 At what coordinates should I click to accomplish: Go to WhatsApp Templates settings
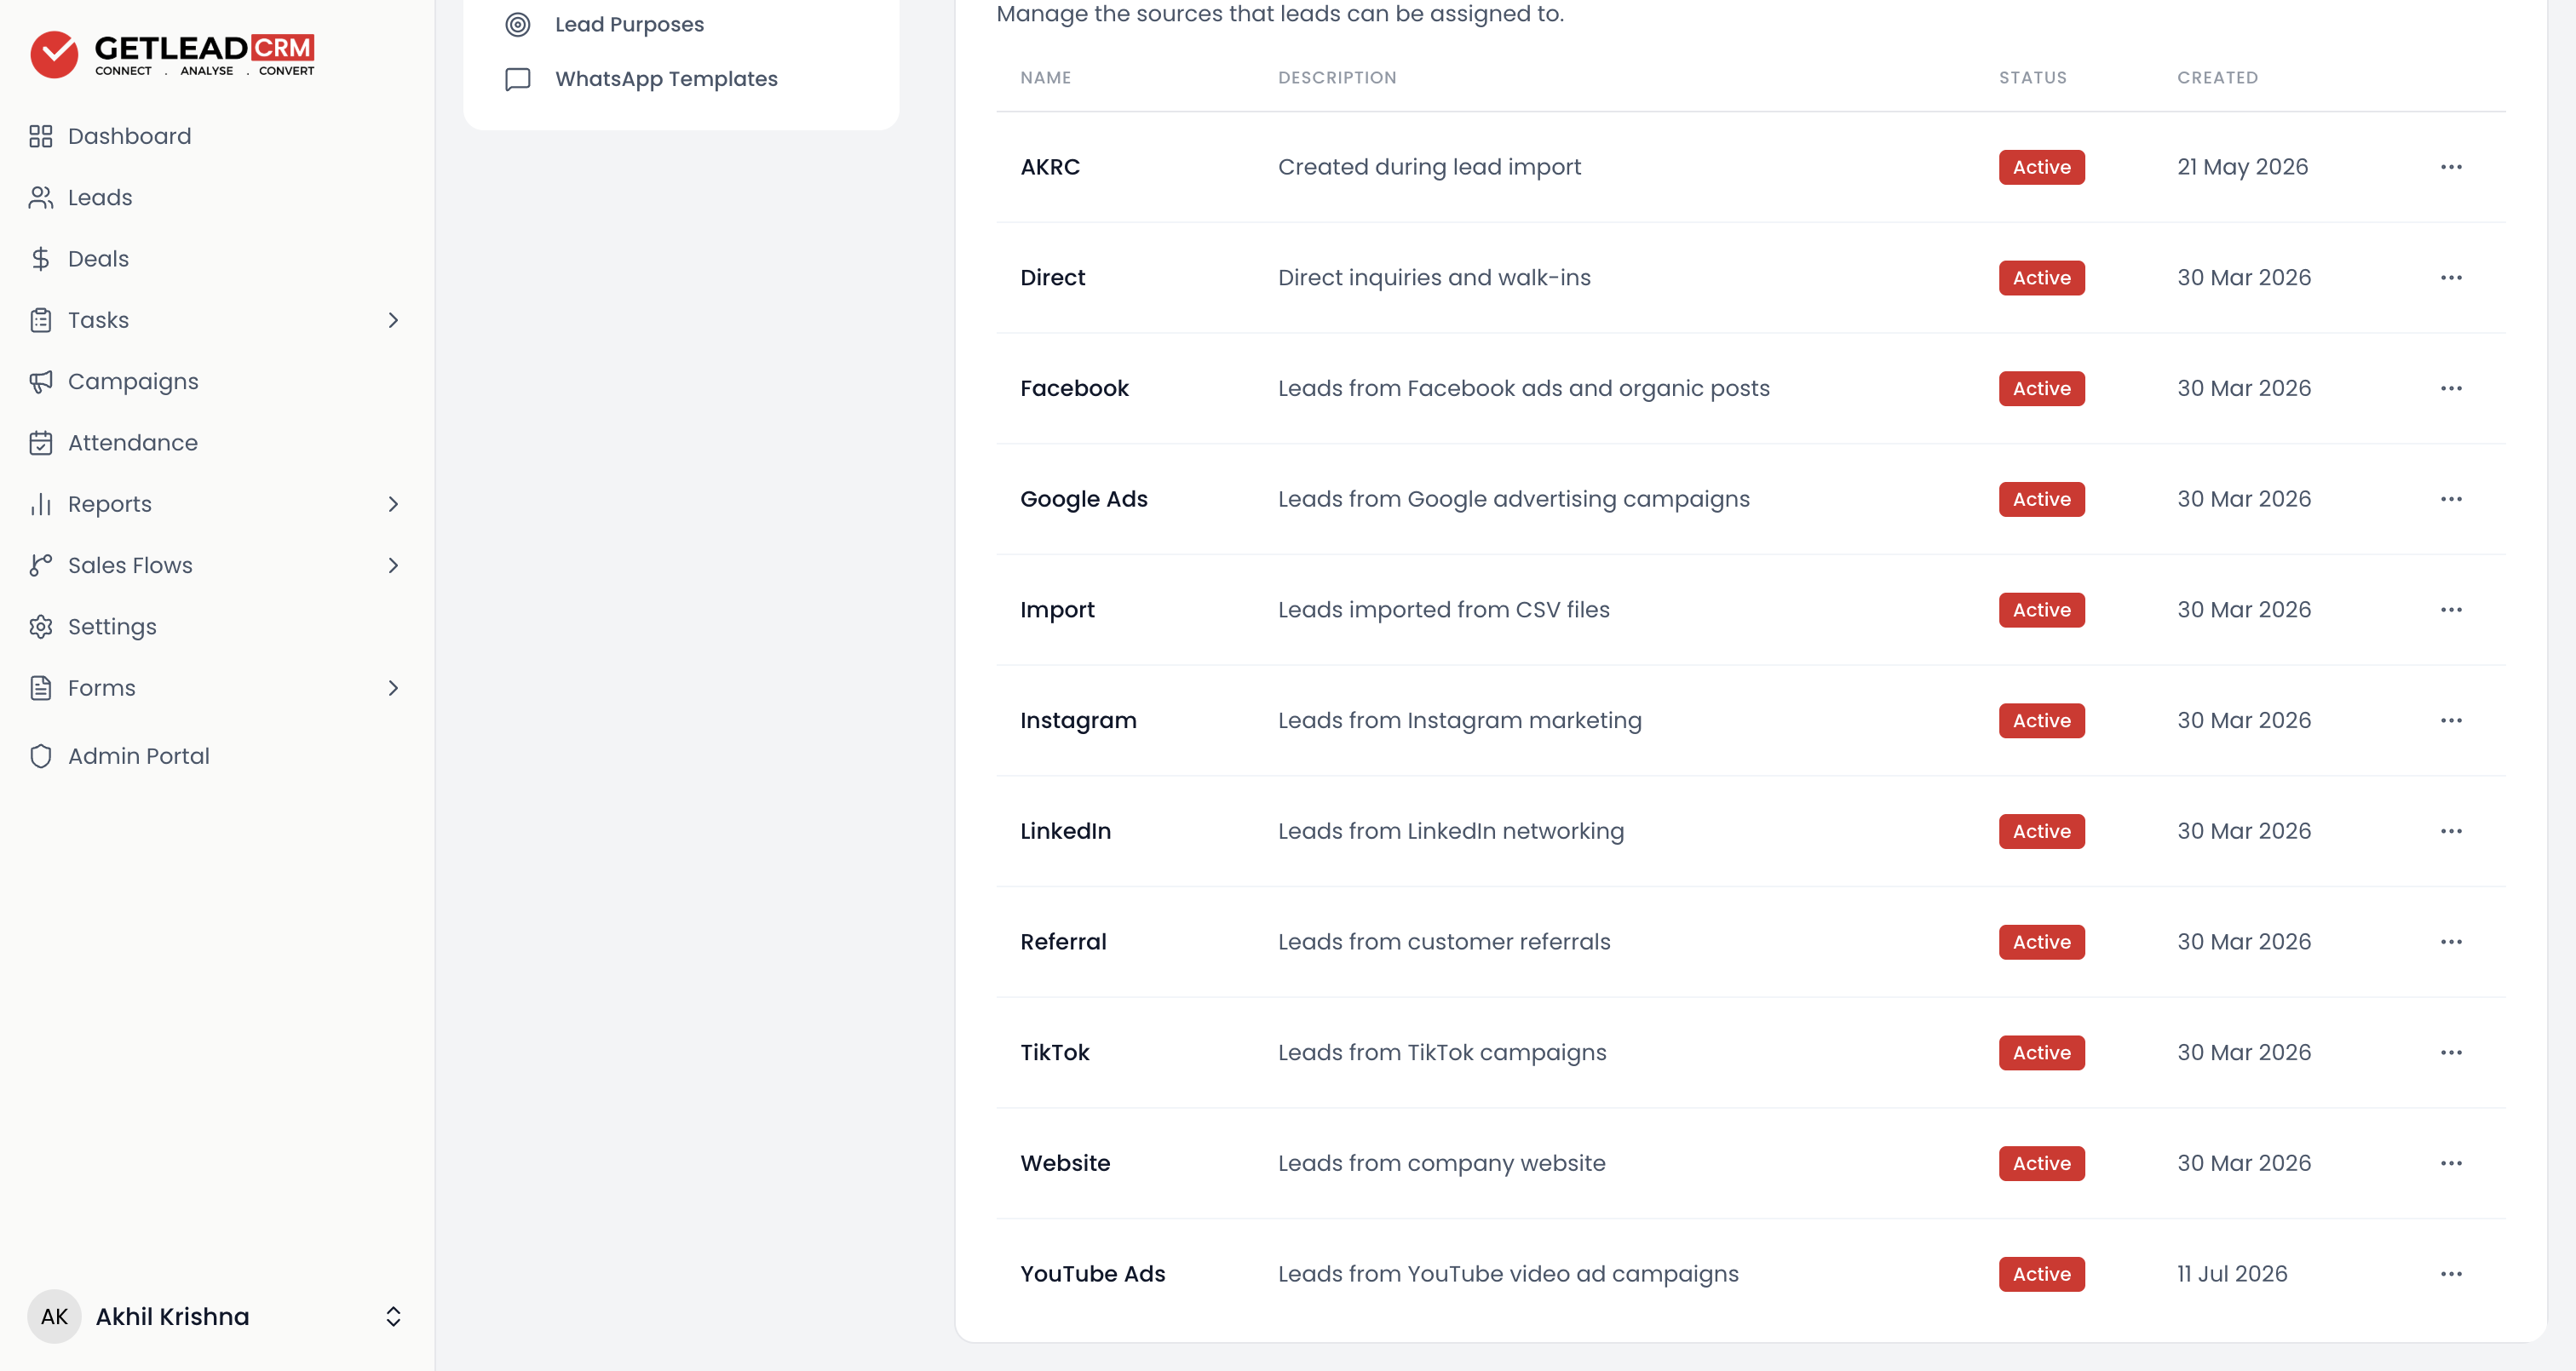click(x=666, y=79)
